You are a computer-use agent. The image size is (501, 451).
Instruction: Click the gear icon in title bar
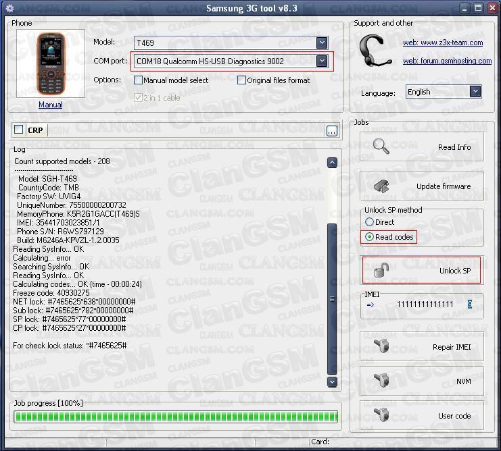pyautogui.click(x=9, y=8)
